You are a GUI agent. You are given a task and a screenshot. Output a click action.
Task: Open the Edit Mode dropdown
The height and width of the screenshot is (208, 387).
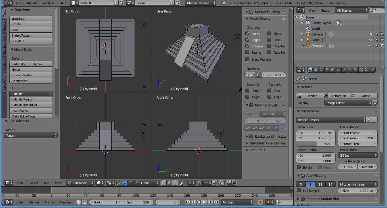(80, 183)
